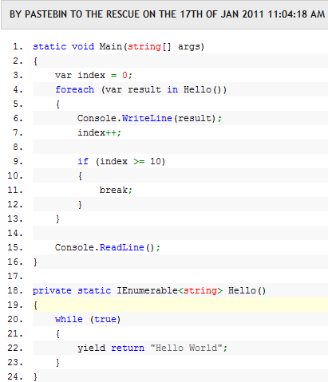Click 'Console.ReadLine();' on line 15
The width and height of the screenshot is (328, 382).
(108, 247)
